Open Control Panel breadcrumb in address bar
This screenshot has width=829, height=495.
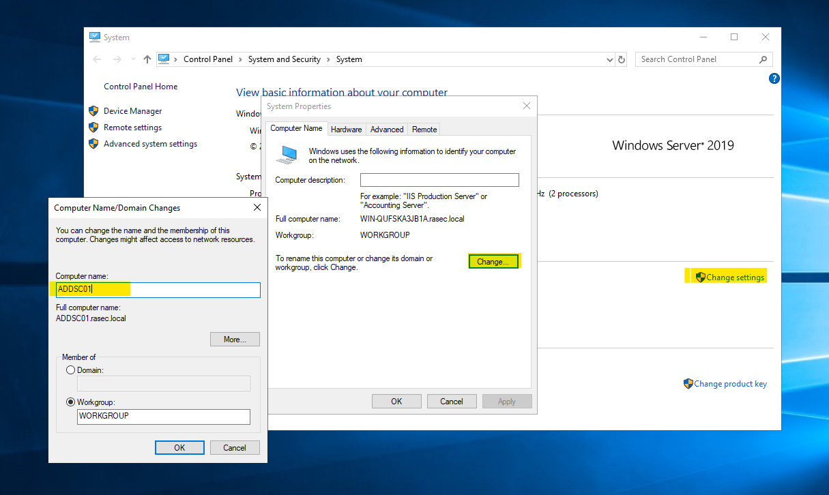[208, 59]
